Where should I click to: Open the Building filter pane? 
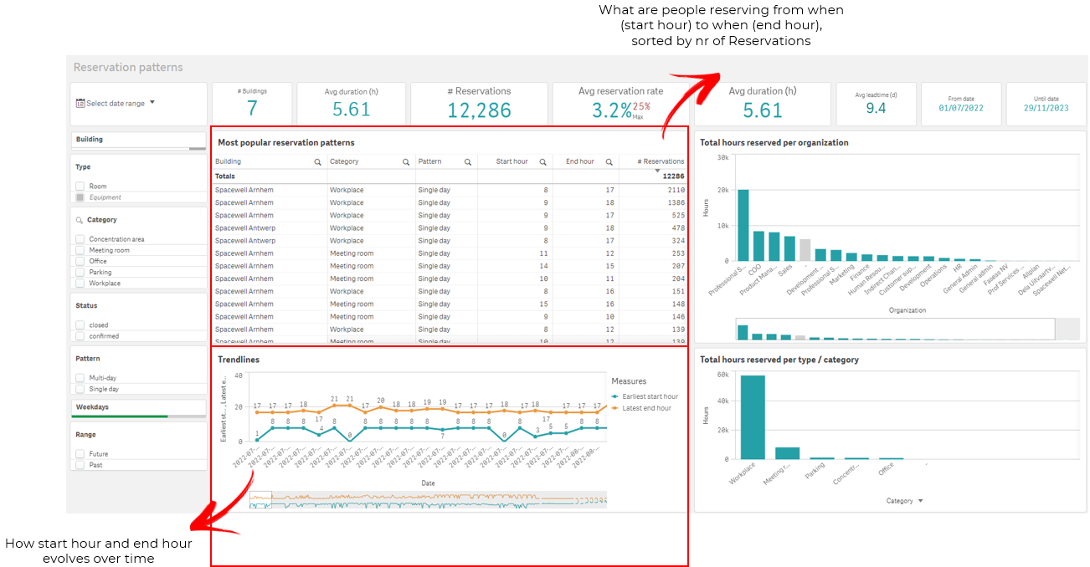tap(138, 140)
